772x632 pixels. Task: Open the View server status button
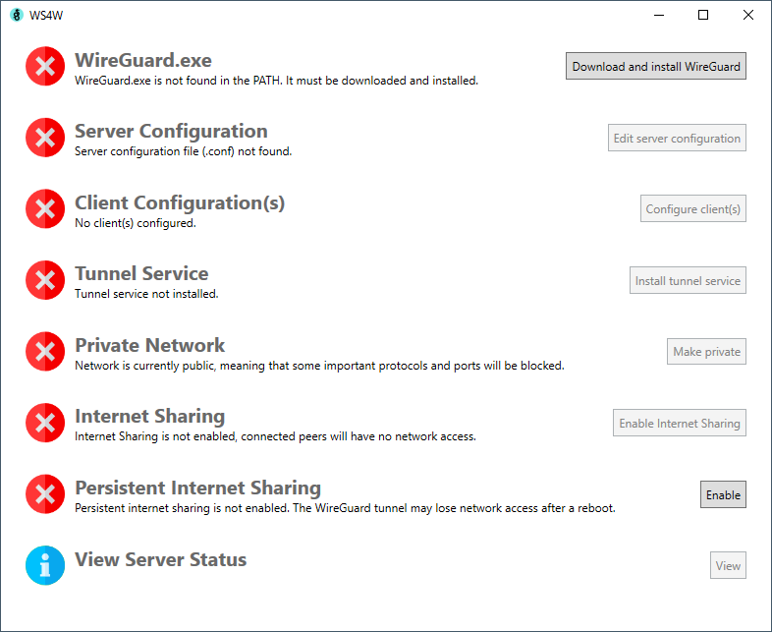(728, 565)
